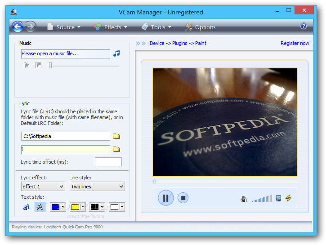Browse folder next to C:\Softpedia field
This screenshot has height=245, width=326.
[x=116, y=136]
